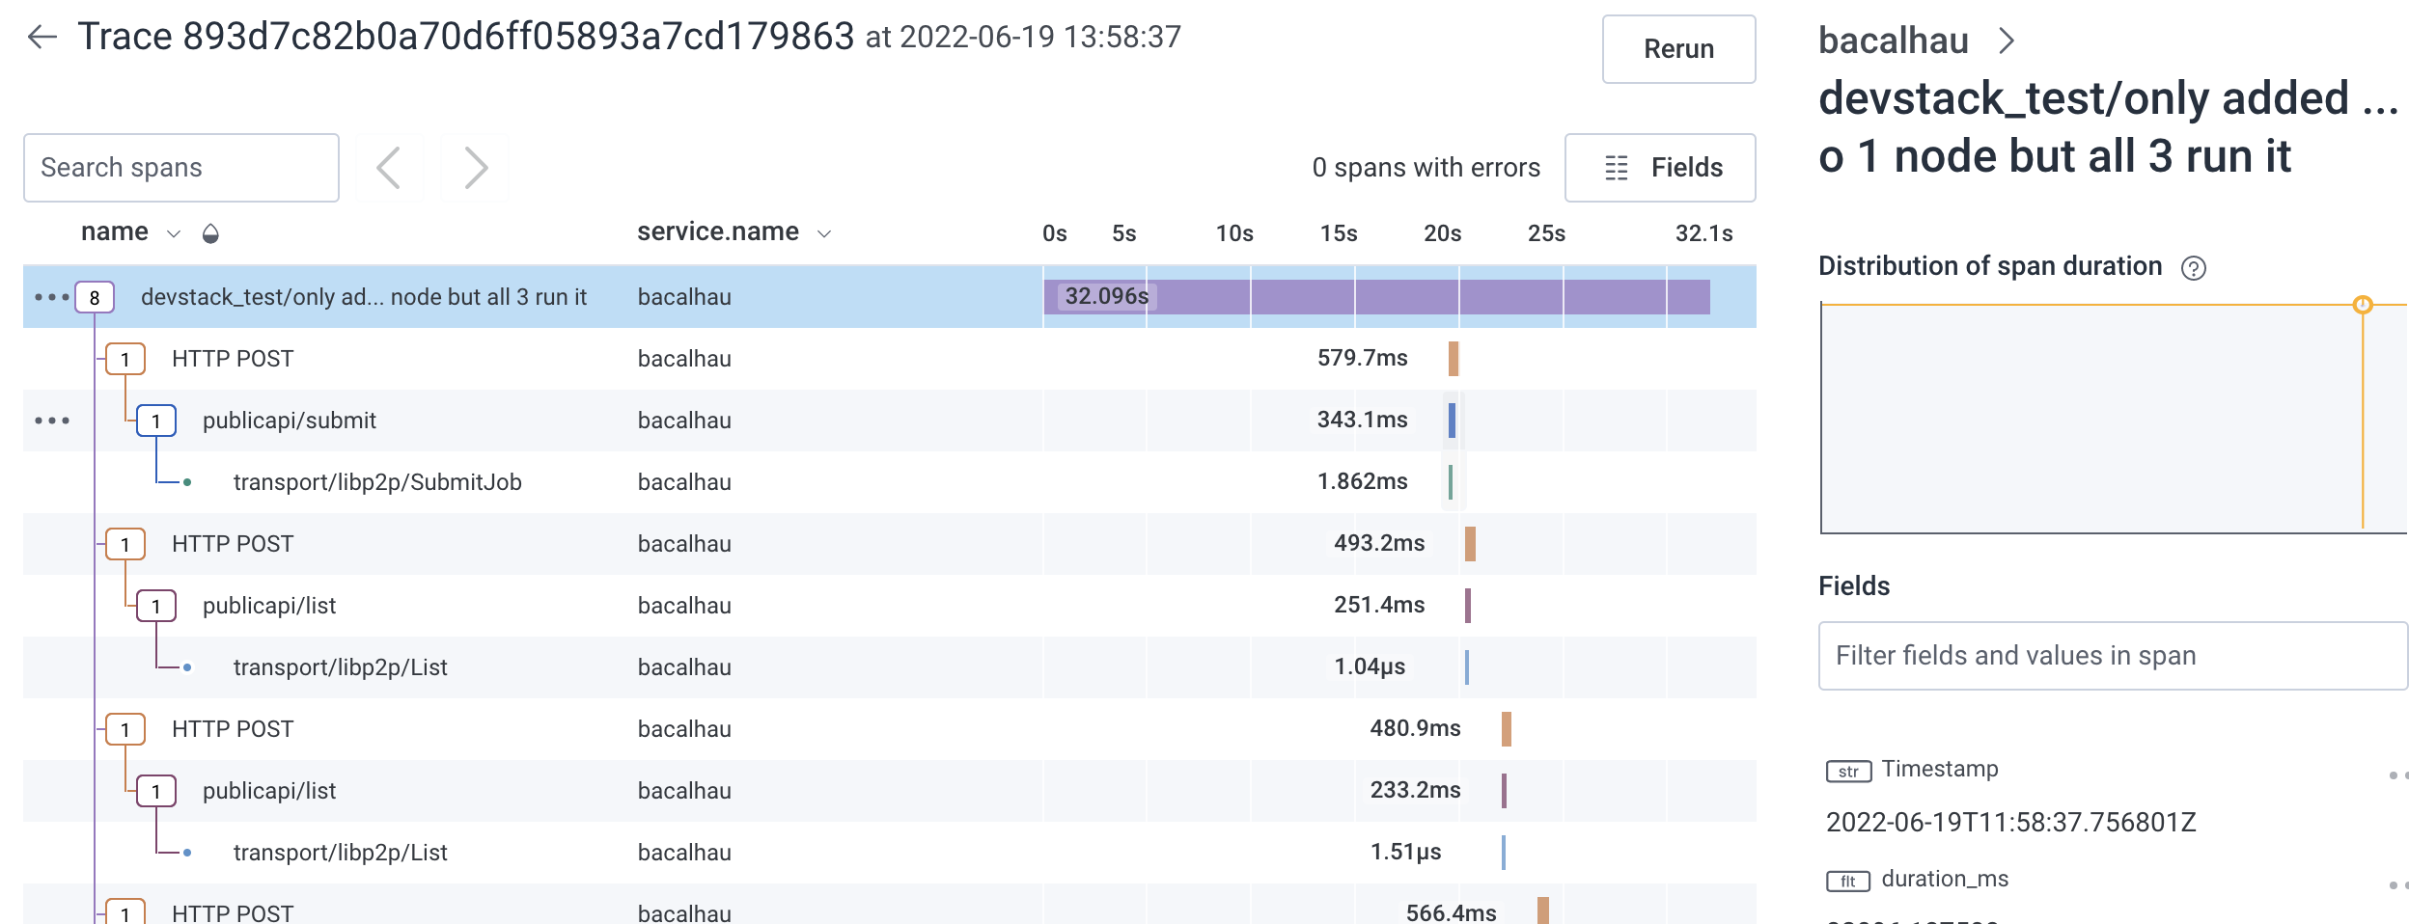Open the name column dropdown
Viewport: 2409px width, 924px height.
(174, 231)
